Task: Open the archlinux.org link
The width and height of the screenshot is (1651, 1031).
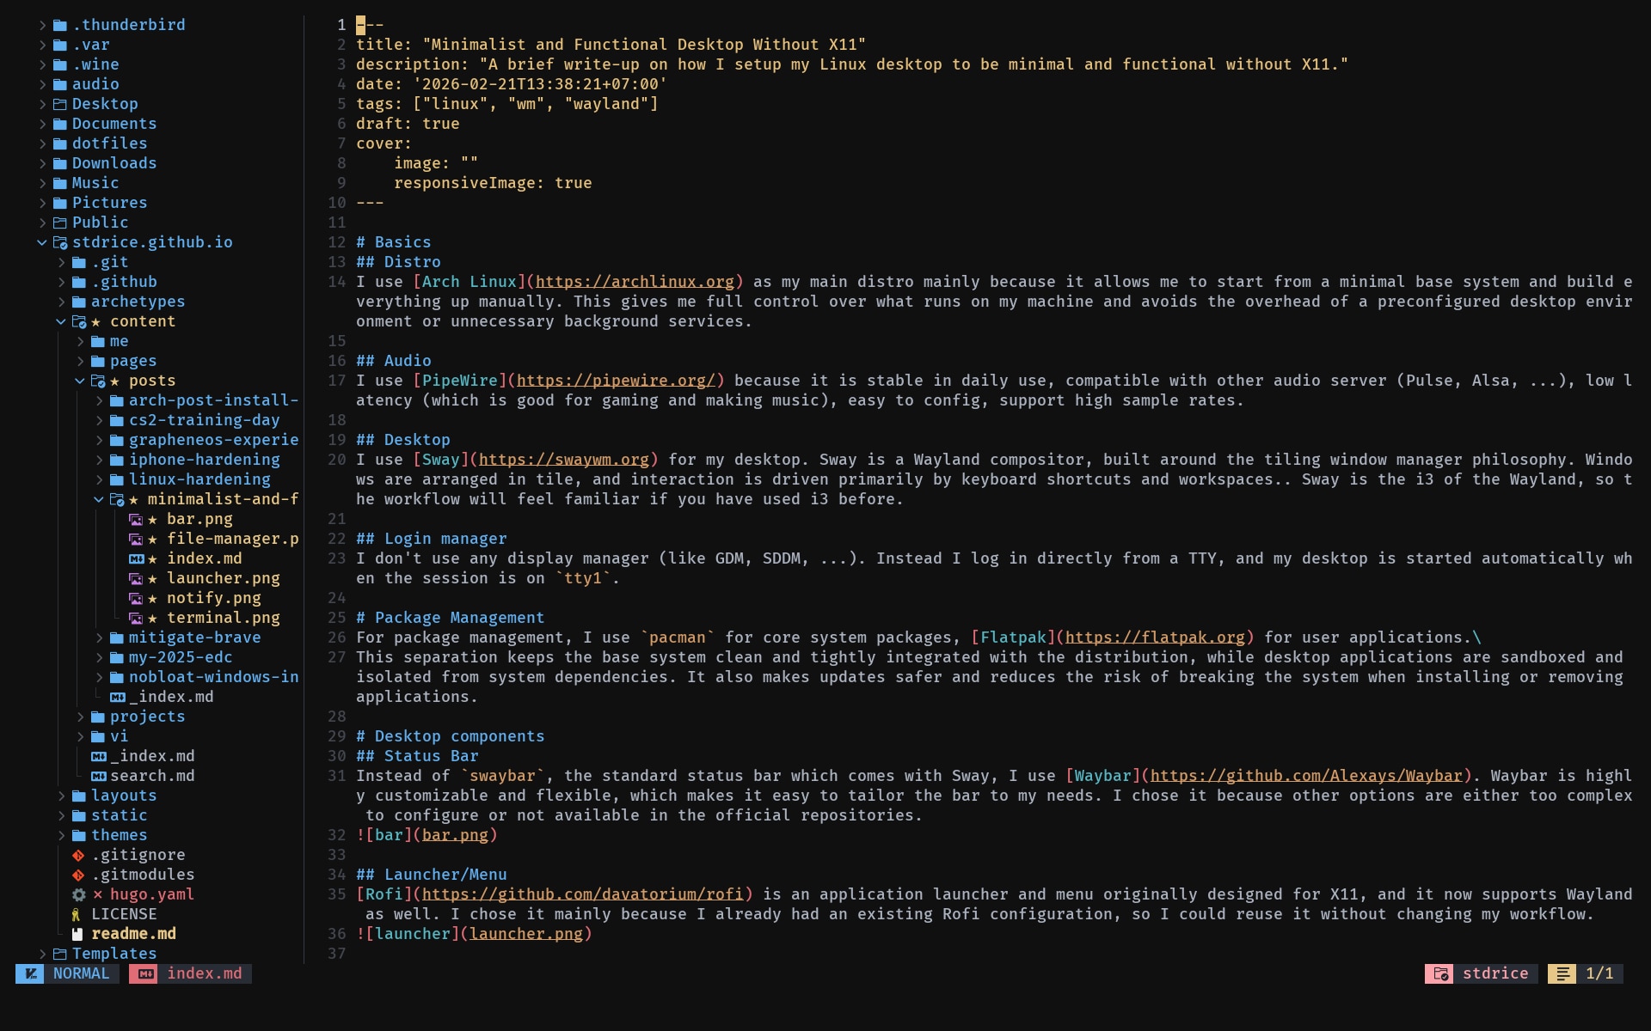Action: (635, 282)
